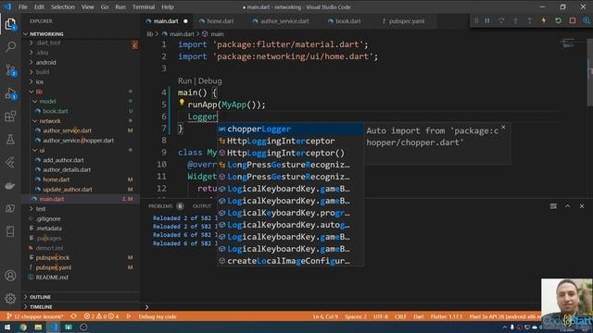
Task: Click errors and warnings status bar count
Action: [101, 316]
